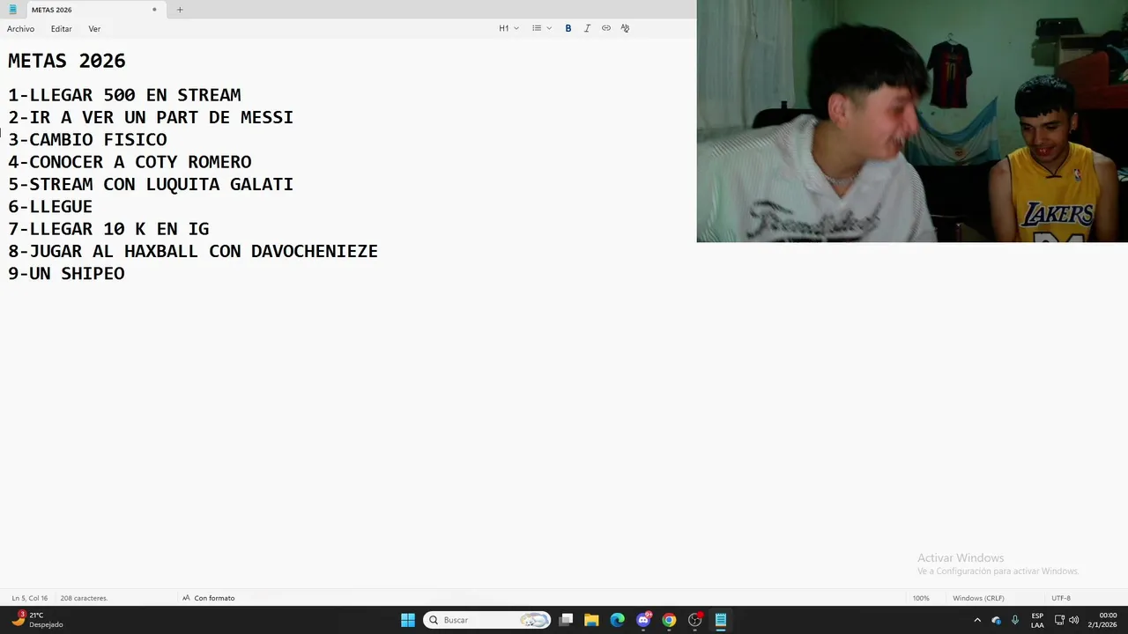Click the 208 caracteres status entry
The width and height of the screenshot is (1128, 634).
coord(84,598)
